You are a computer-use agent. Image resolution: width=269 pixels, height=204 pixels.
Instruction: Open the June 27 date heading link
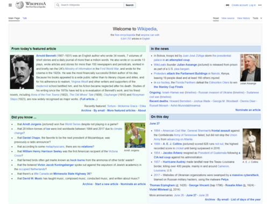[x=154, y=123]
